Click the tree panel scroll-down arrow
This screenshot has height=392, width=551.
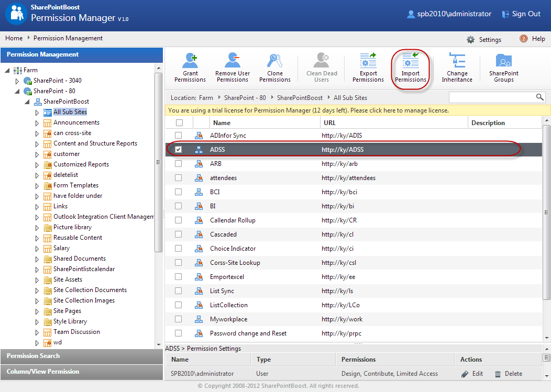(x=159, y=345)
